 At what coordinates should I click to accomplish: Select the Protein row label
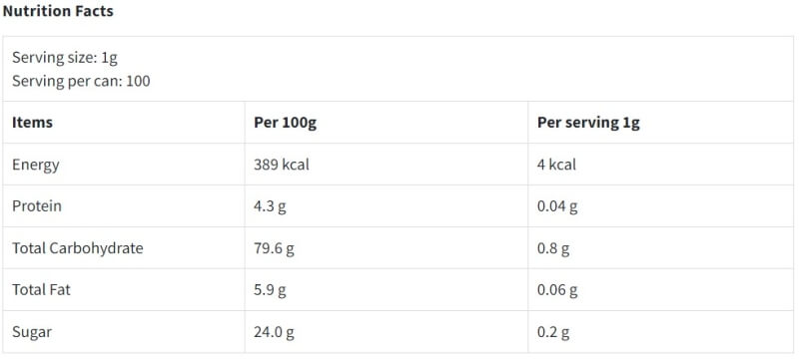click(37, 206)
